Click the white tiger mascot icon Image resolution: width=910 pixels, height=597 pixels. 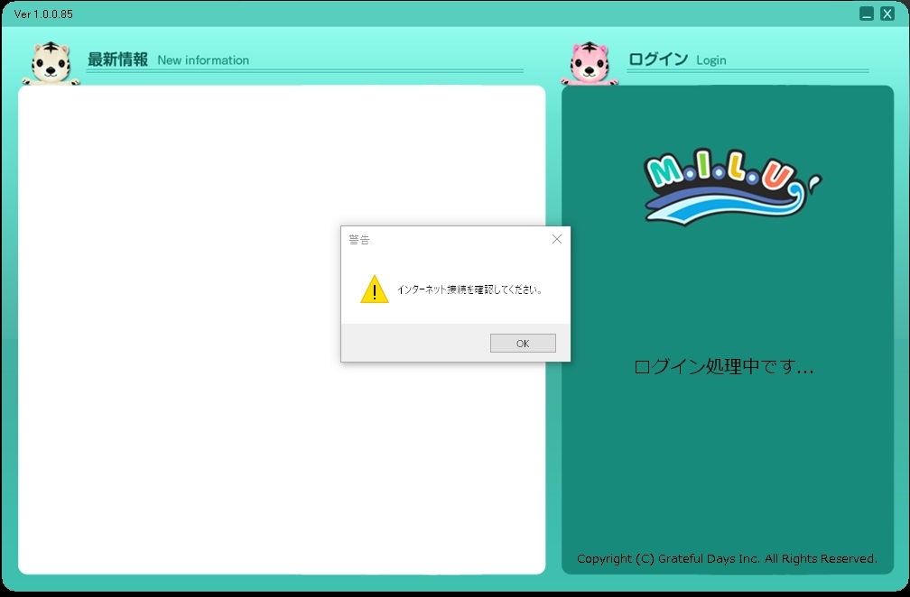tap(51, 63)
